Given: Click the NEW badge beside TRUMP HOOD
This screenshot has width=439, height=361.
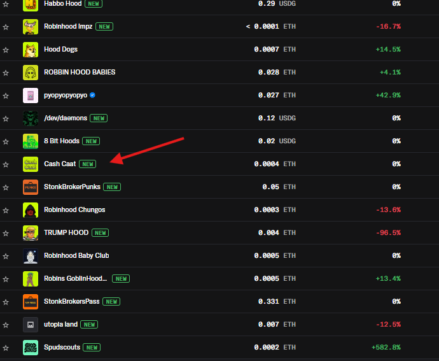Looking at the screenshot, I should coord(101,233).
